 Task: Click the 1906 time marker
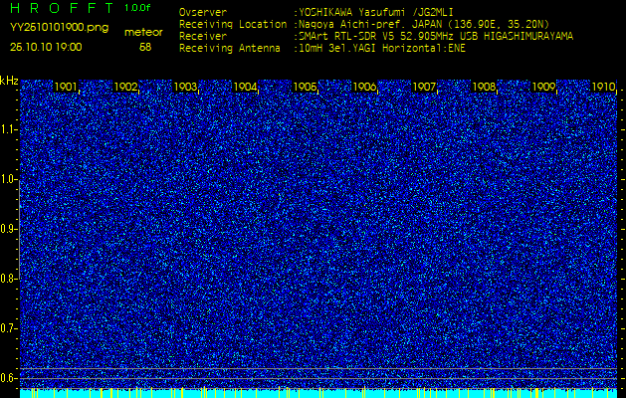(365, 87)
